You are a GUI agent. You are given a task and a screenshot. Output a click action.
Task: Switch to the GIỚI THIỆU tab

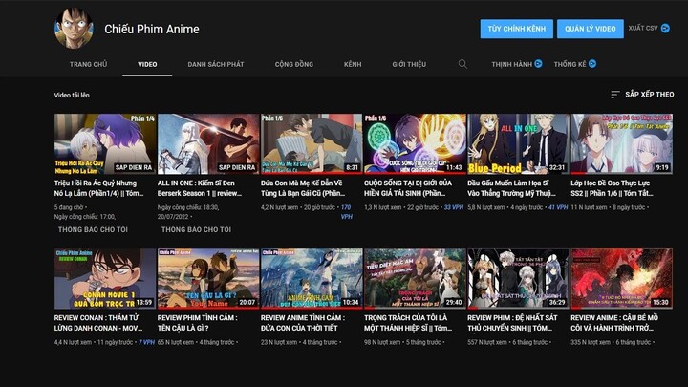(409, 64)
